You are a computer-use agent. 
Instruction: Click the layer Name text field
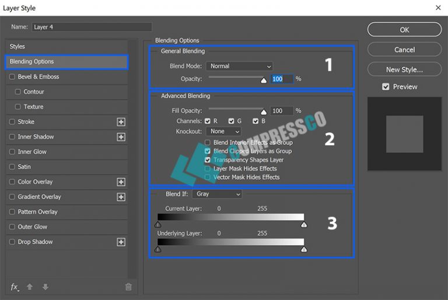[x=92, y=27]
